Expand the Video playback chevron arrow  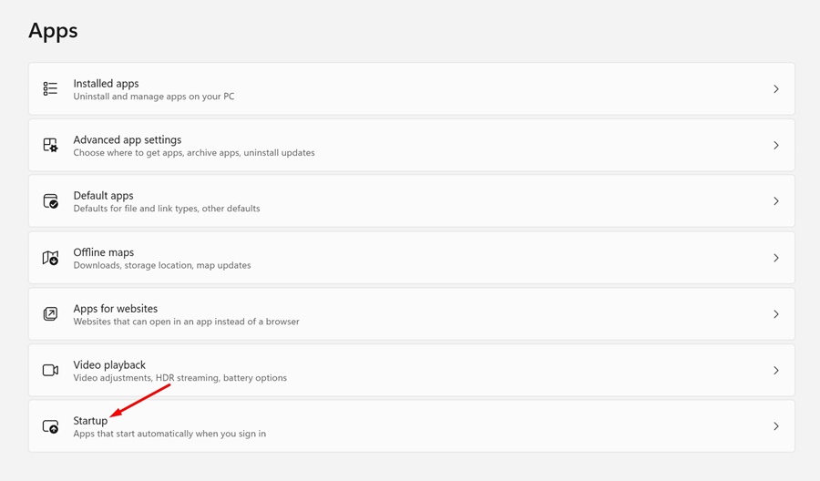coord(776,371)
